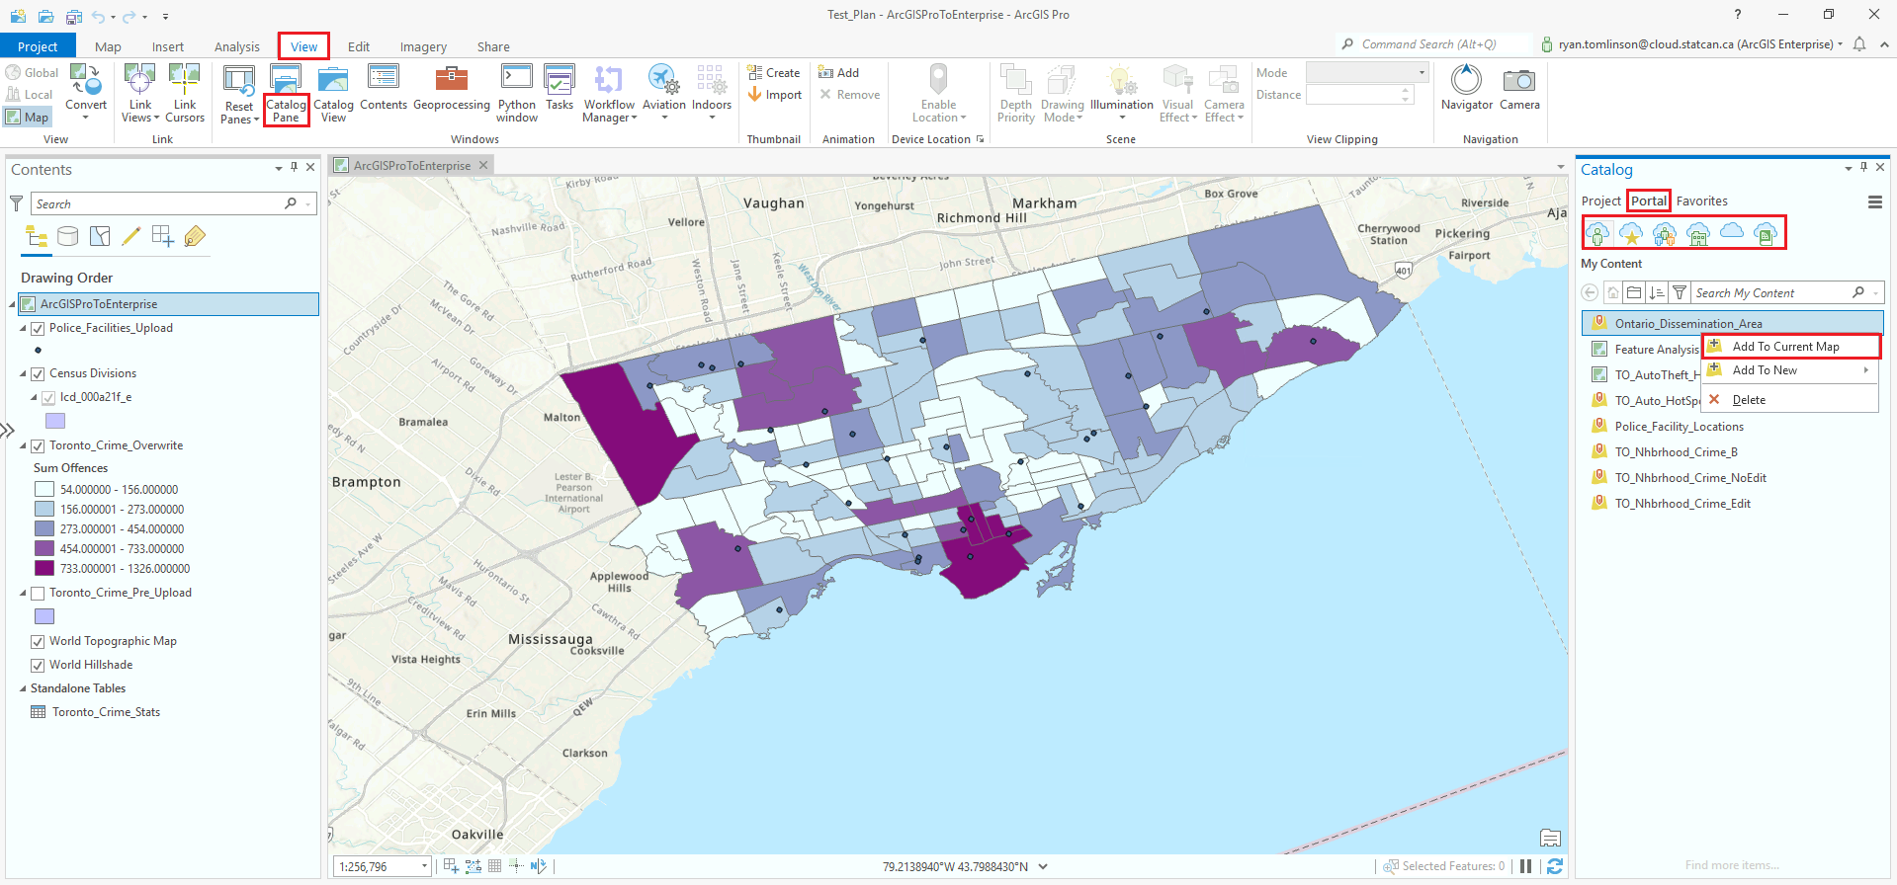List by Snapping icon in Contents
This screenshot has height=885, width=1897.
coord(163,236)
